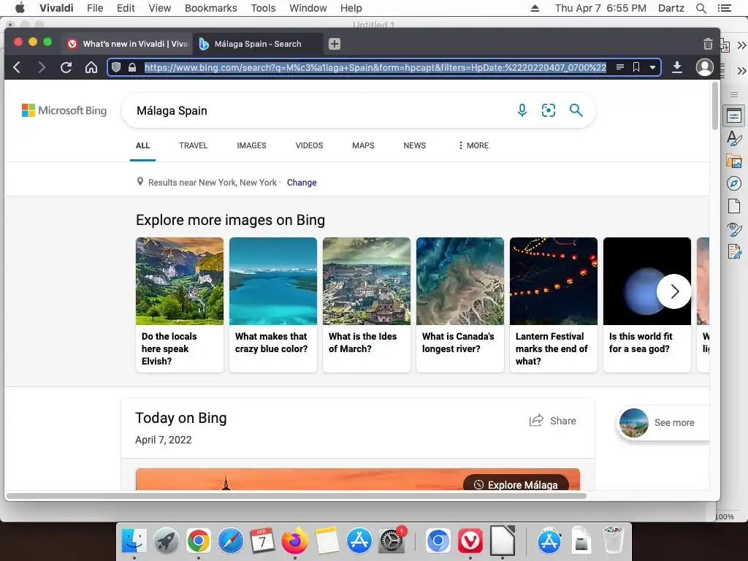The height and width of the screenshot is (561, 748).
Task: Open 'Lantern Festival marks the end' card
Action: click(554, 305)
